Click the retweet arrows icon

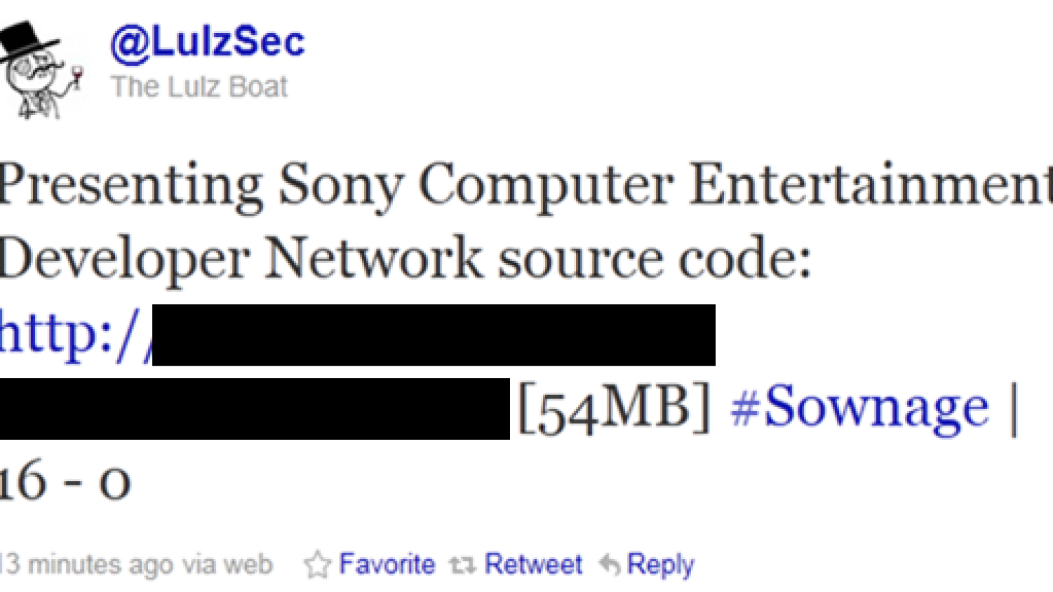[463, 564]
